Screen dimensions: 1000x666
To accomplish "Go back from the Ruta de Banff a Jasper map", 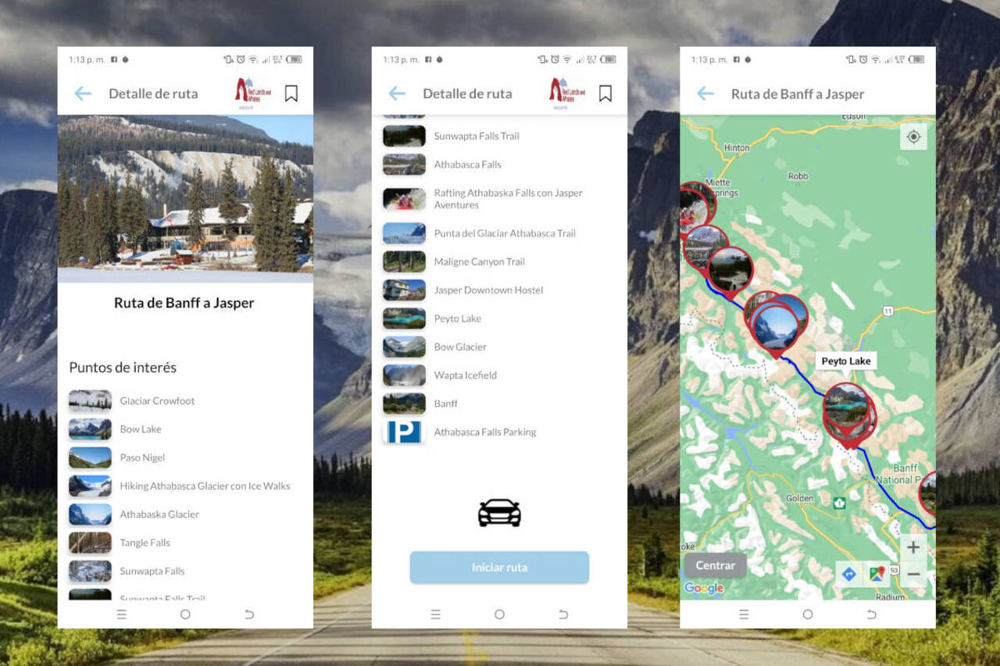I will 705,94.
